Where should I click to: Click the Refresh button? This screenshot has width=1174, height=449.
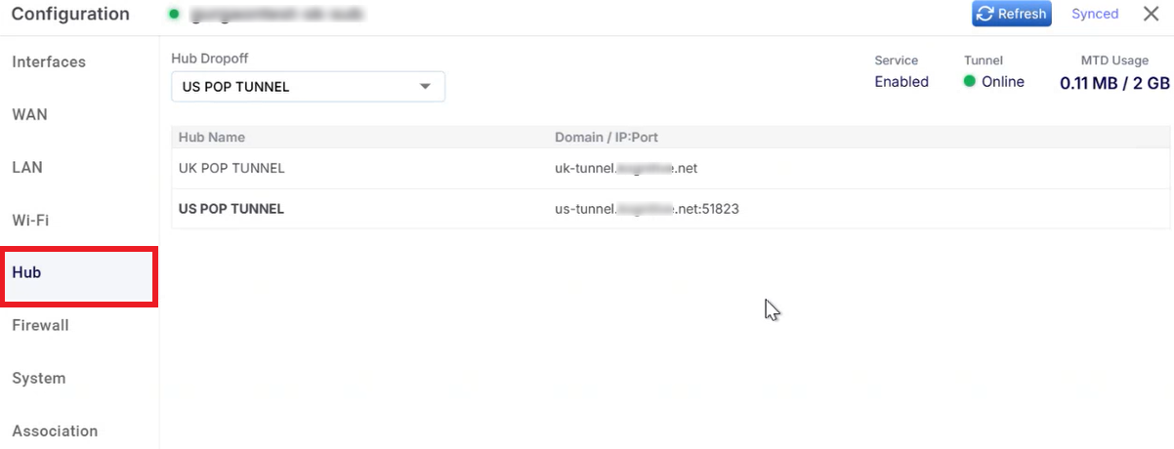(x=1011, y=14)
